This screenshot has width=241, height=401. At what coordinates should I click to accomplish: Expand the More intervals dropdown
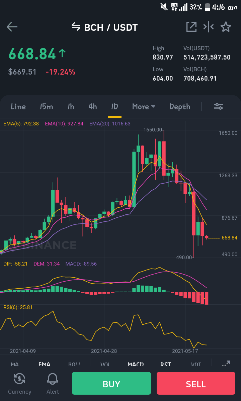[144, 106]
